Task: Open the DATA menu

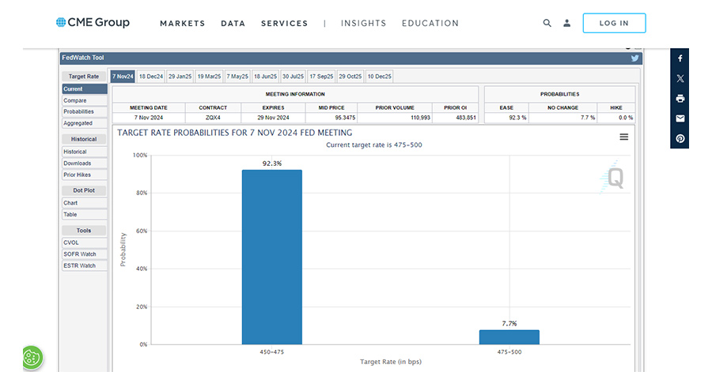Action: coord(233,23)
